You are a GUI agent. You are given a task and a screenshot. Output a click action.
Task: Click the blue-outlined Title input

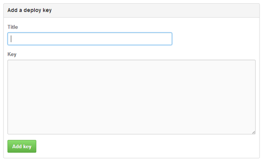[x=90, y=39]
